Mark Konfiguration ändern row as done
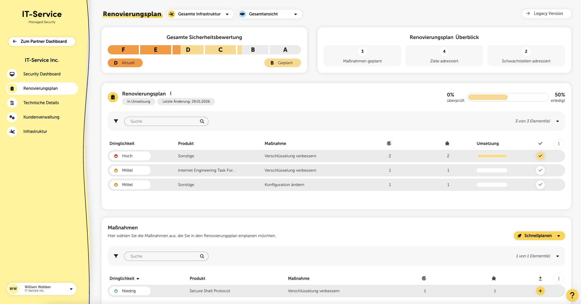 (x=540, y=185)
